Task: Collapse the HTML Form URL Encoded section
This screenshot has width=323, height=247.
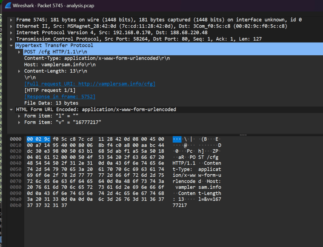Action: tap(11, 109)
